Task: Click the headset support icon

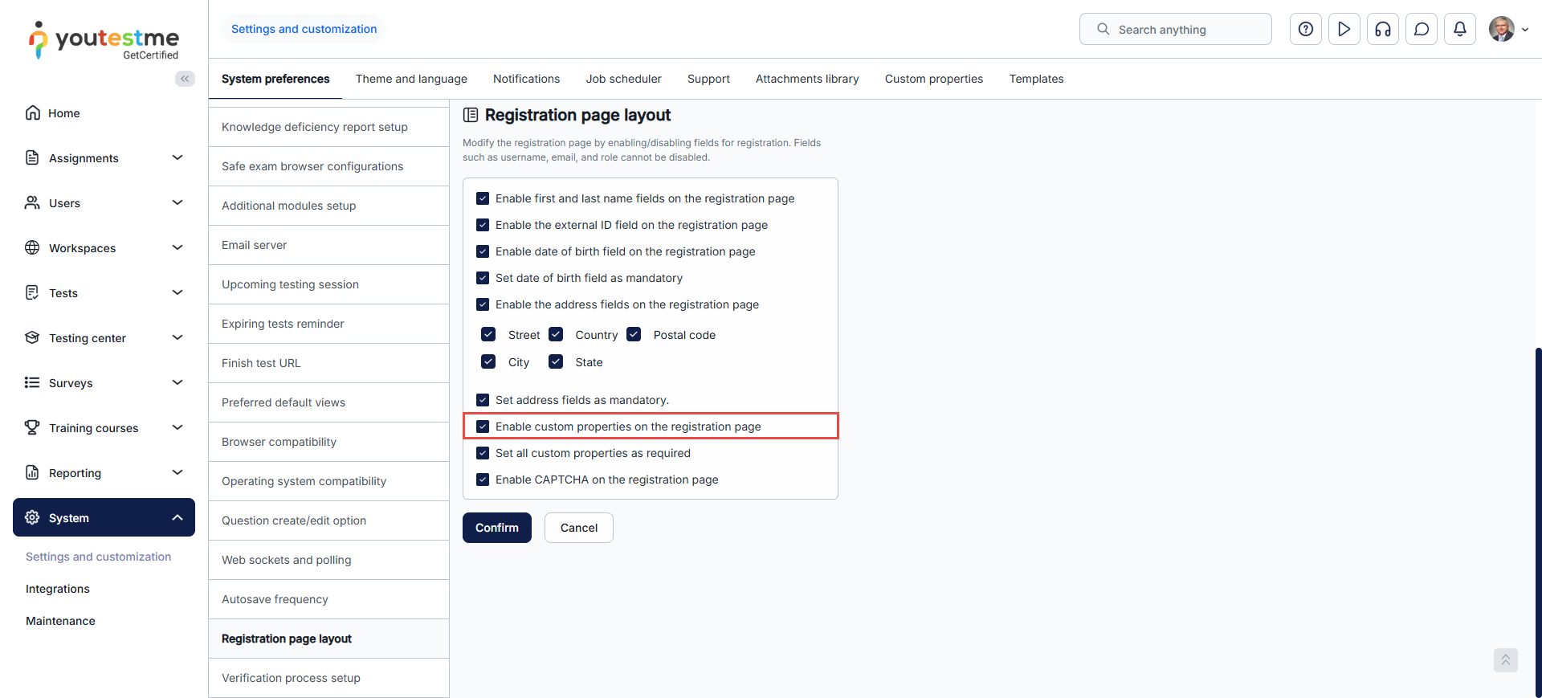Action: point(1383,30)
